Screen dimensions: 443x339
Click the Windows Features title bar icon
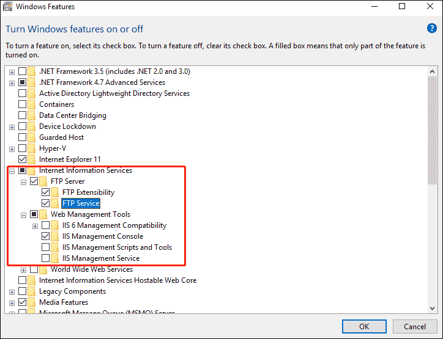(x=7, y=7)
